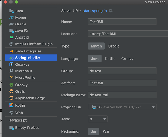Choose Empty Project from the list

27,128
